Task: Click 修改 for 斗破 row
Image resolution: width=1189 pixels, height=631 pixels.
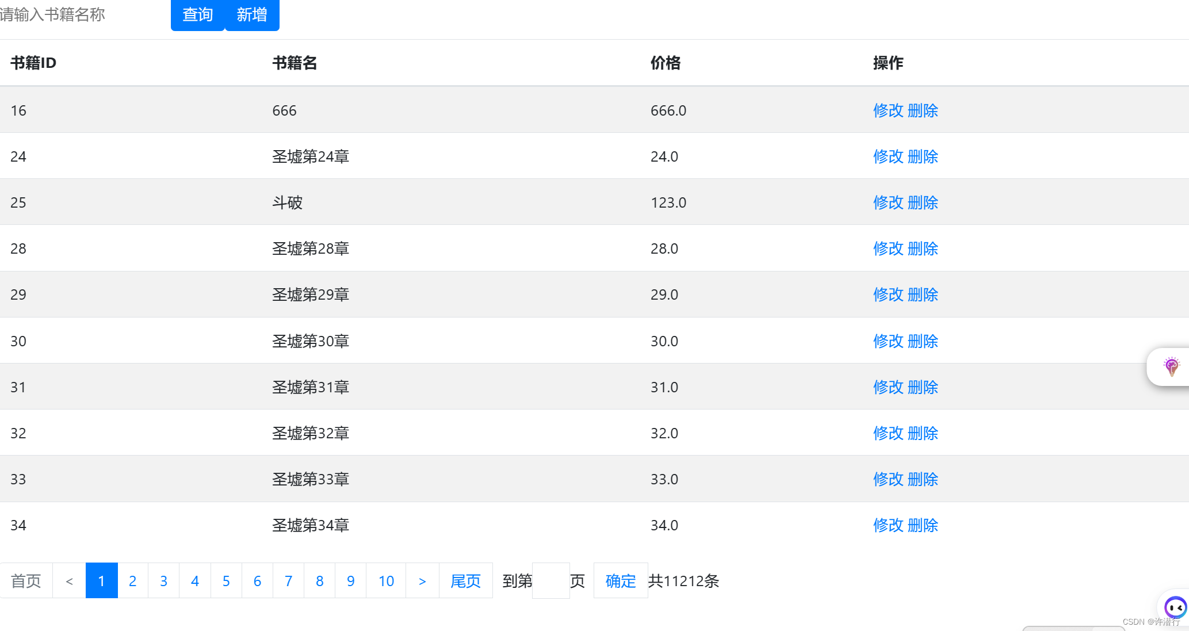Action: (x=888, y=202)
